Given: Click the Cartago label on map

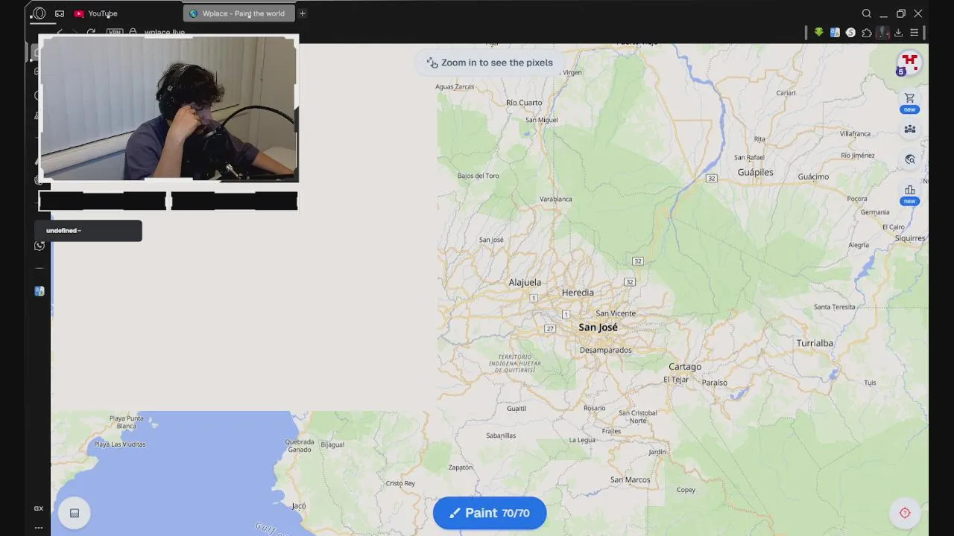Looking at the screenshot, I should pyautogui.click(x=684, y=367).
